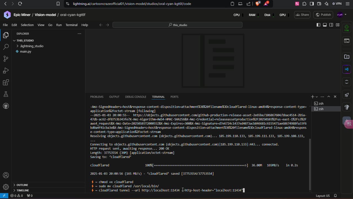Open the Vision-model breadcrumb link
This screenshot has height=199, width=353.
coord(45,15)
